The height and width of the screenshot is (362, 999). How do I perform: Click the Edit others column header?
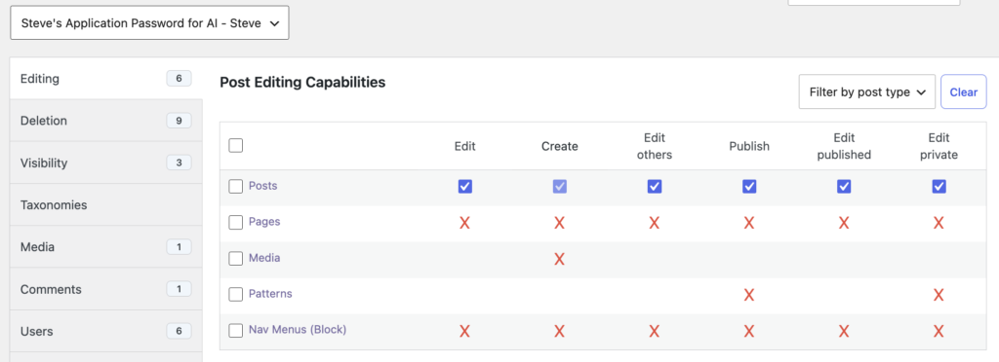coord(655,146)
